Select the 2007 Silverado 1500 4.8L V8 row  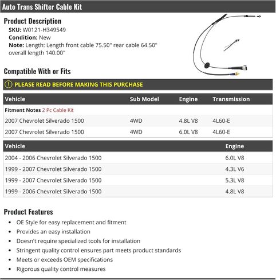[138, 120]
